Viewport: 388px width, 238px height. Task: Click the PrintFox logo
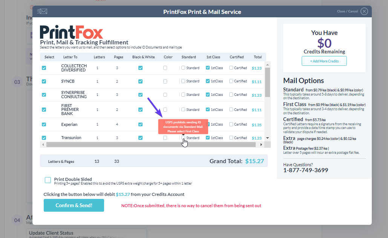[71, 32]
